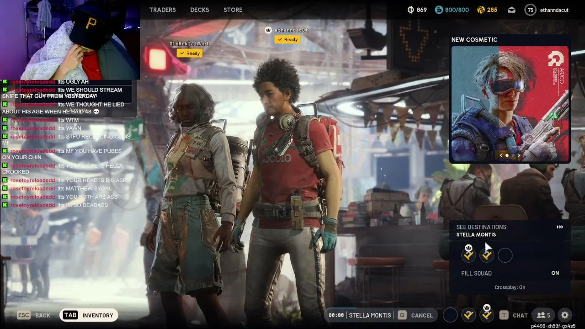Check the coin balance icon beside 869

[410, 10]
